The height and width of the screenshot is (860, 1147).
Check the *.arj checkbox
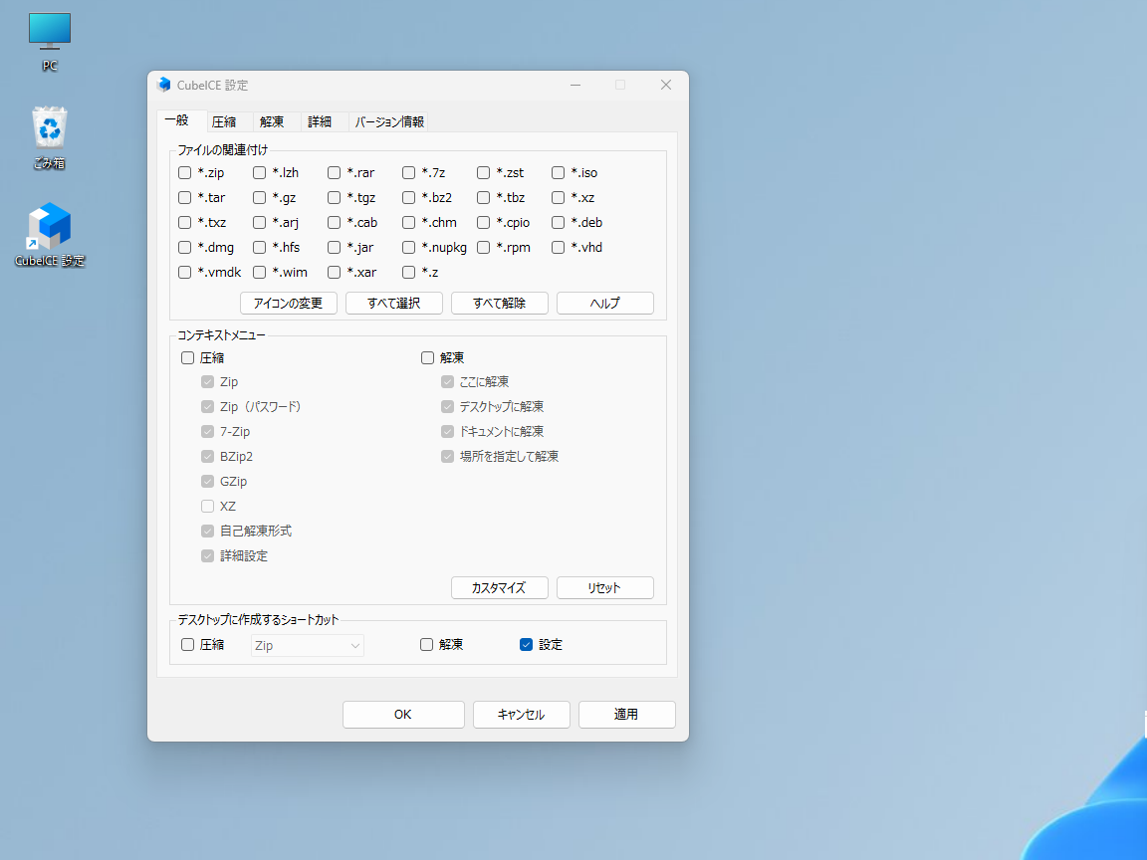(x=259, y=222)
